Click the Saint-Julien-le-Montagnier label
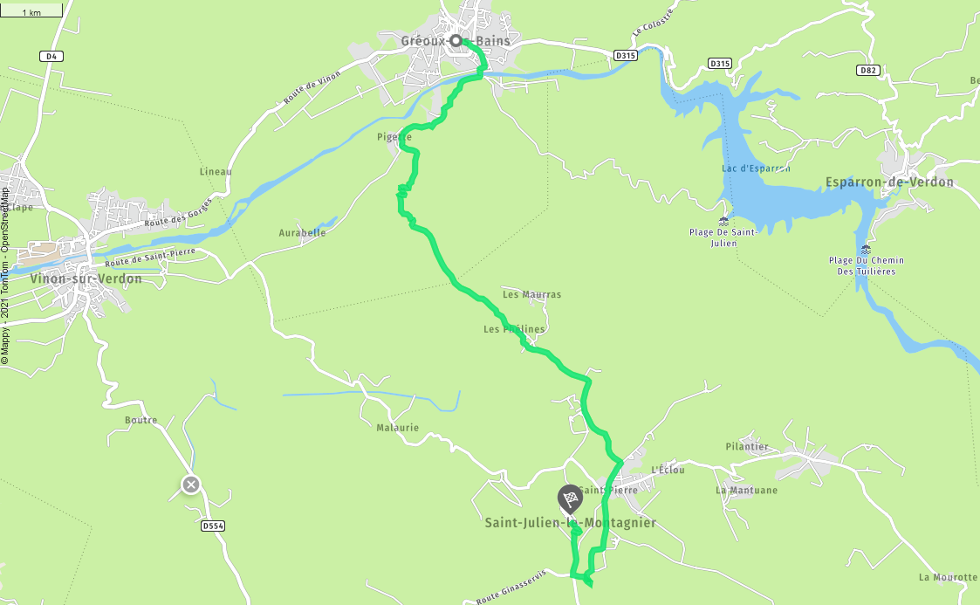The image size is (980, 605). click(x=571, y=522)
